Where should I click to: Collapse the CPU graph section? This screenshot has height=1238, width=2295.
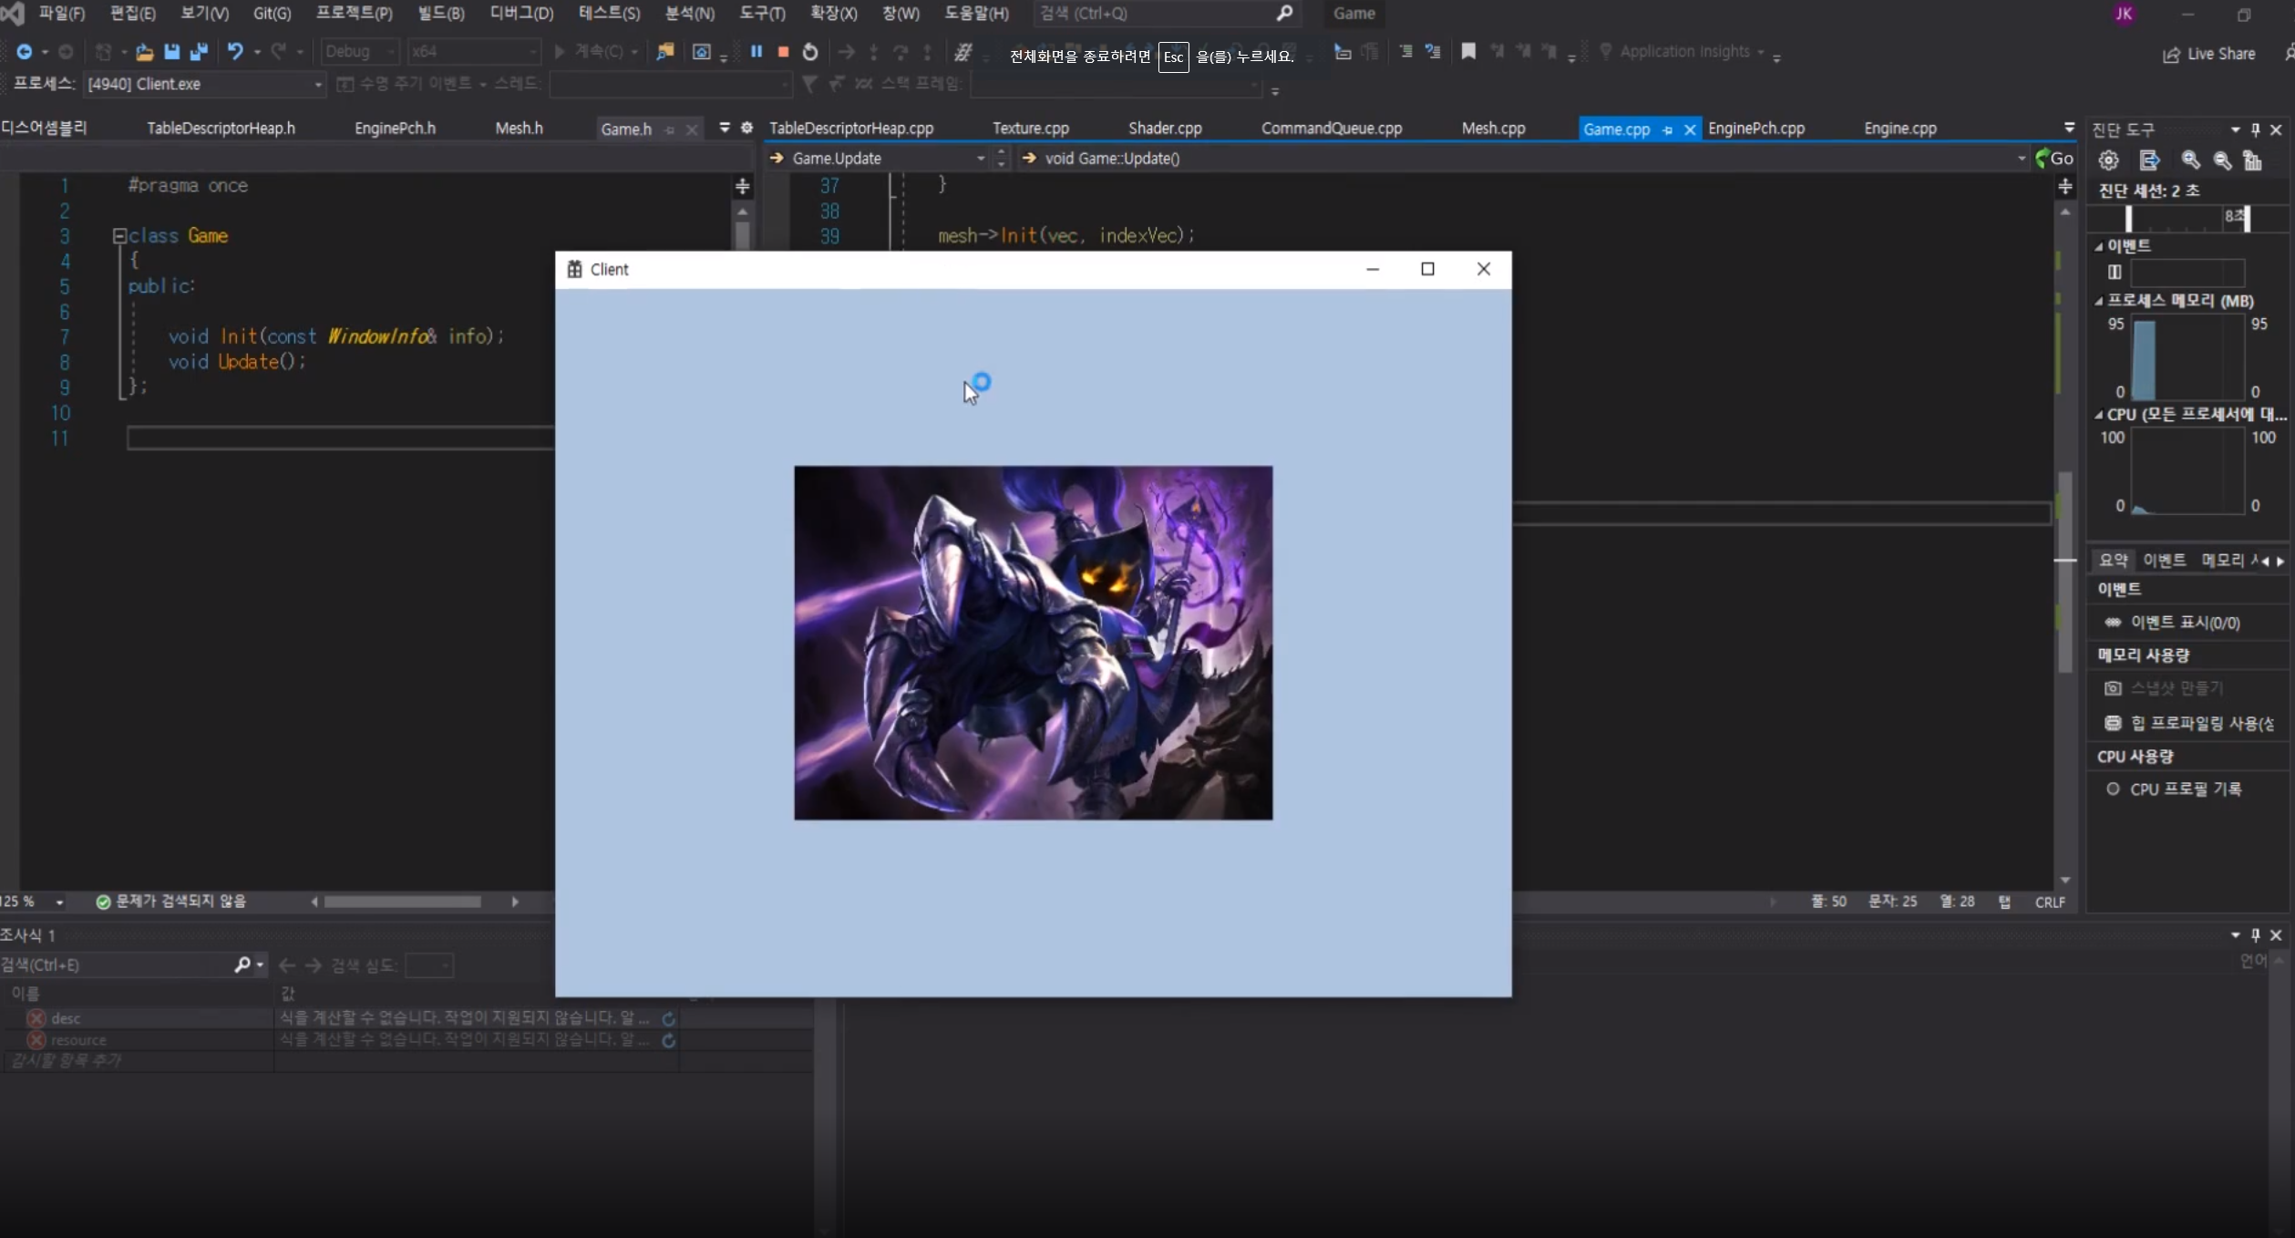(x=2098, y=415)
